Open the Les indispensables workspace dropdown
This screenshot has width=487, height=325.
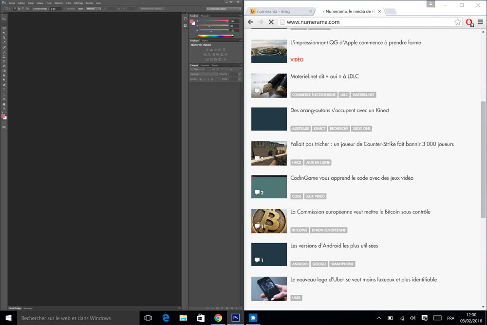click(224, 9)
